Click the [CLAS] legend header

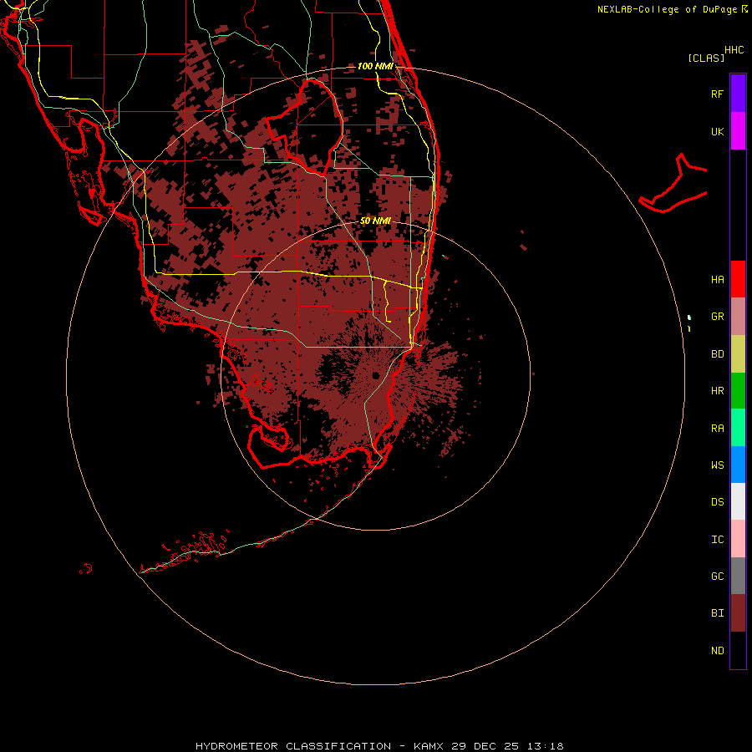(706, 58)
